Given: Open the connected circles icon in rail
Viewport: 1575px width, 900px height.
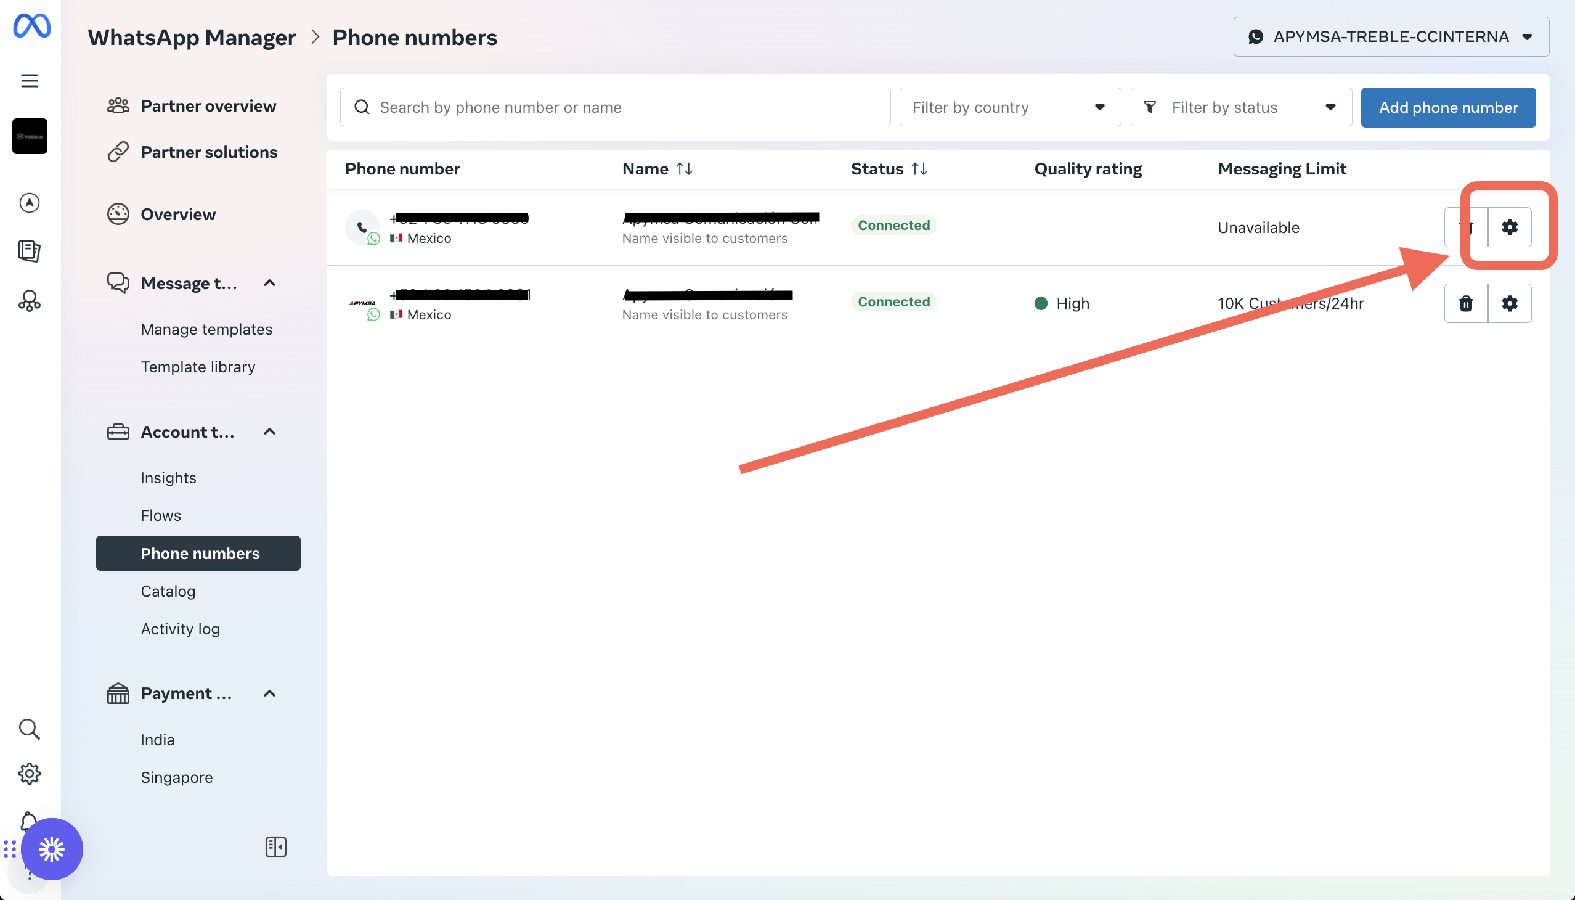Looking at the screenshot, I should pyautogui.click(x=30, y=301).
